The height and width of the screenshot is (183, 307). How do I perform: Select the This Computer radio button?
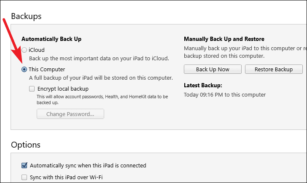click(x=24, y=70)
